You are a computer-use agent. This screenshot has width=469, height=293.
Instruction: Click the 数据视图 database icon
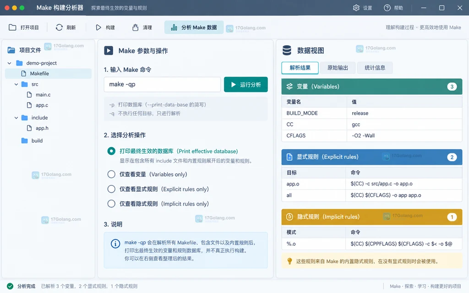pyautogui.click(x=287, y=50)
